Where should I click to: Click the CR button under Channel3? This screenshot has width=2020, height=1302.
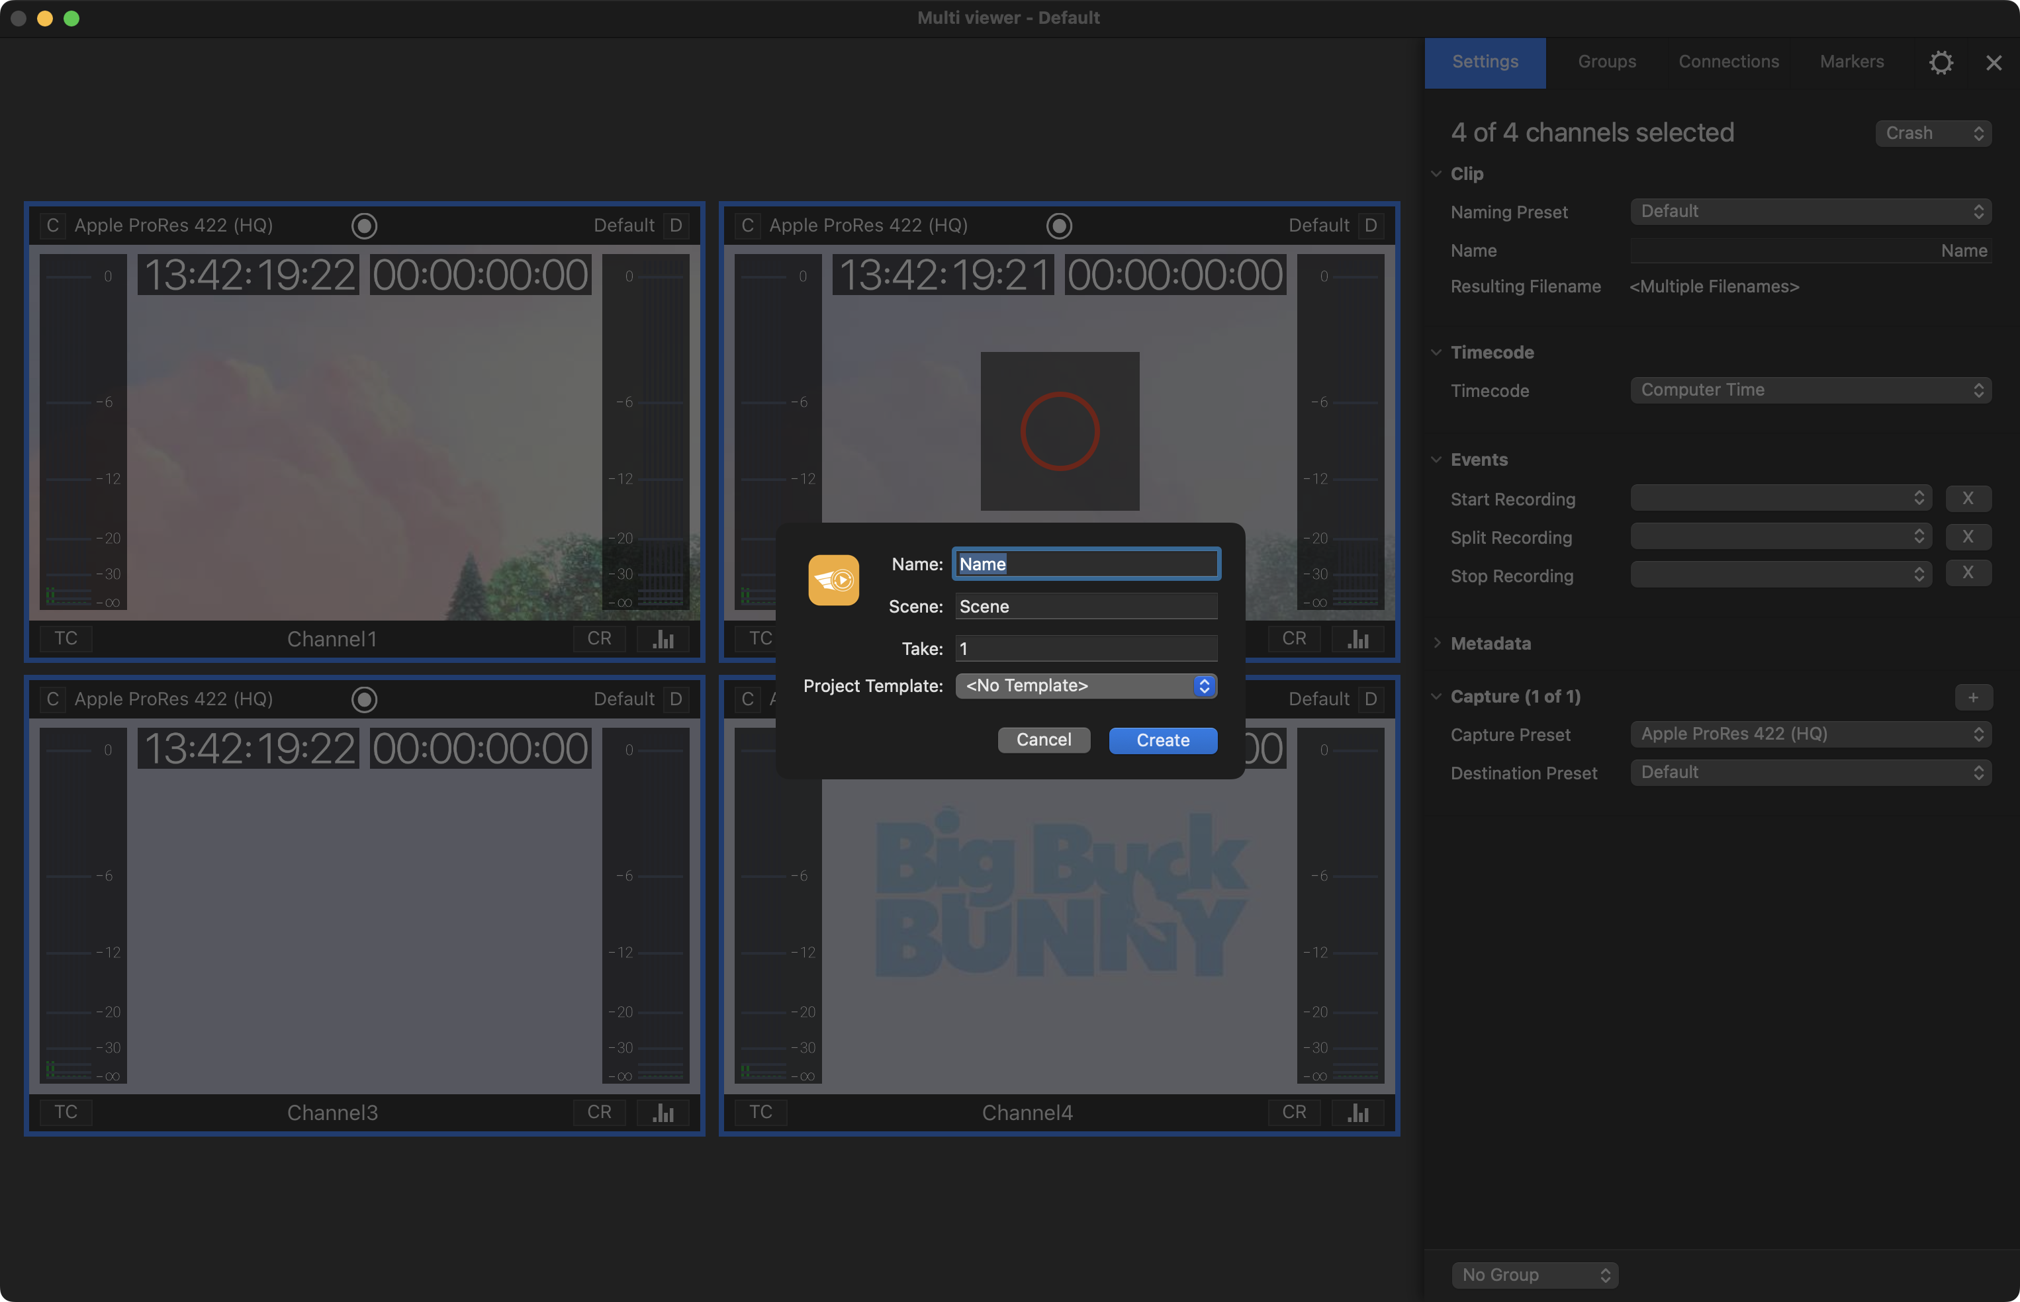600,1111
